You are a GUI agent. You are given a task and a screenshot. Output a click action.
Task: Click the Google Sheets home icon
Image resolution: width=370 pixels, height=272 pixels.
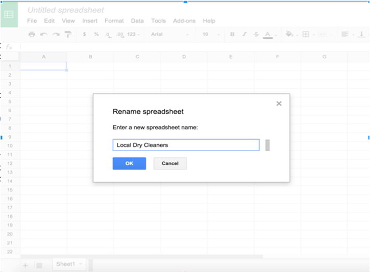click(9, 15)
